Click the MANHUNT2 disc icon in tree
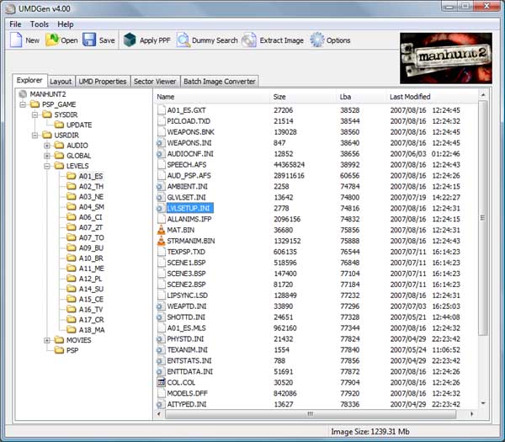This screenshot has height=442, width=505. (x=23, y=94)
